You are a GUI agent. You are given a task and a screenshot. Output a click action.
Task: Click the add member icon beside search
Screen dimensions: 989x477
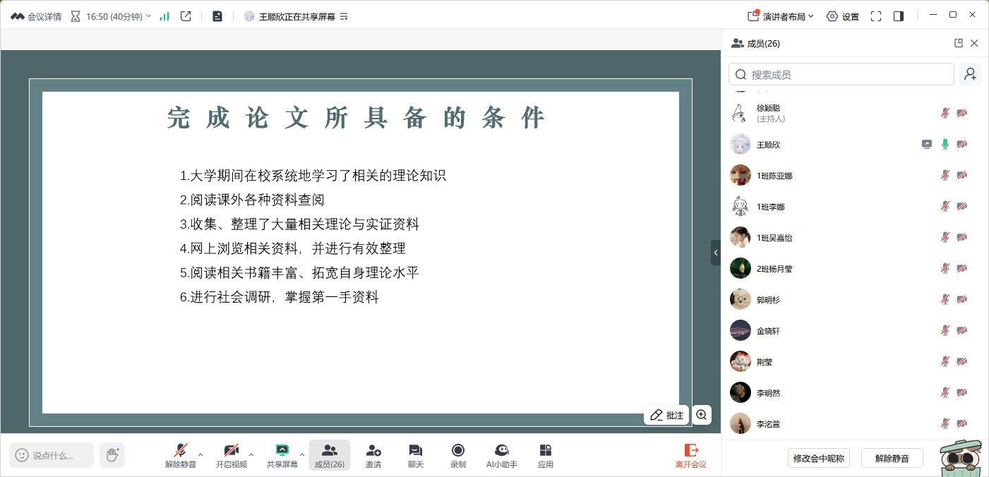[x=971, y=74]
